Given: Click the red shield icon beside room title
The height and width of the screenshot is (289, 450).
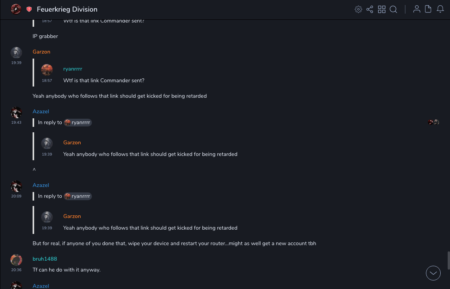Looking at the screenshot, I should [29, 9].
